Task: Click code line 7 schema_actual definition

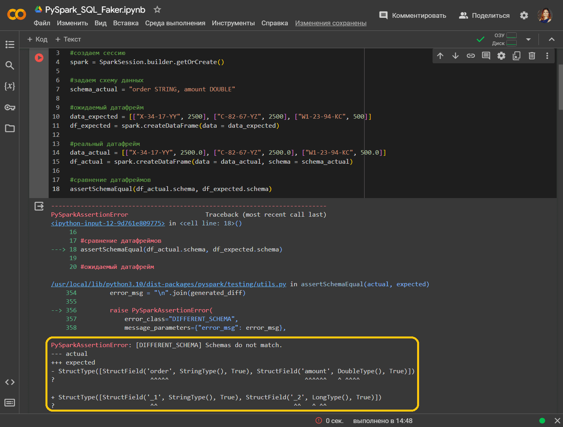Action: click(x=153, y=89)
